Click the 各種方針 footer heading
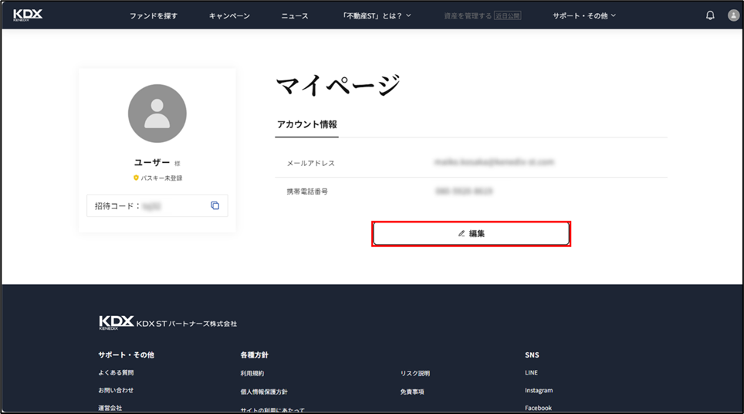The image size is (744, 414). 255,355
